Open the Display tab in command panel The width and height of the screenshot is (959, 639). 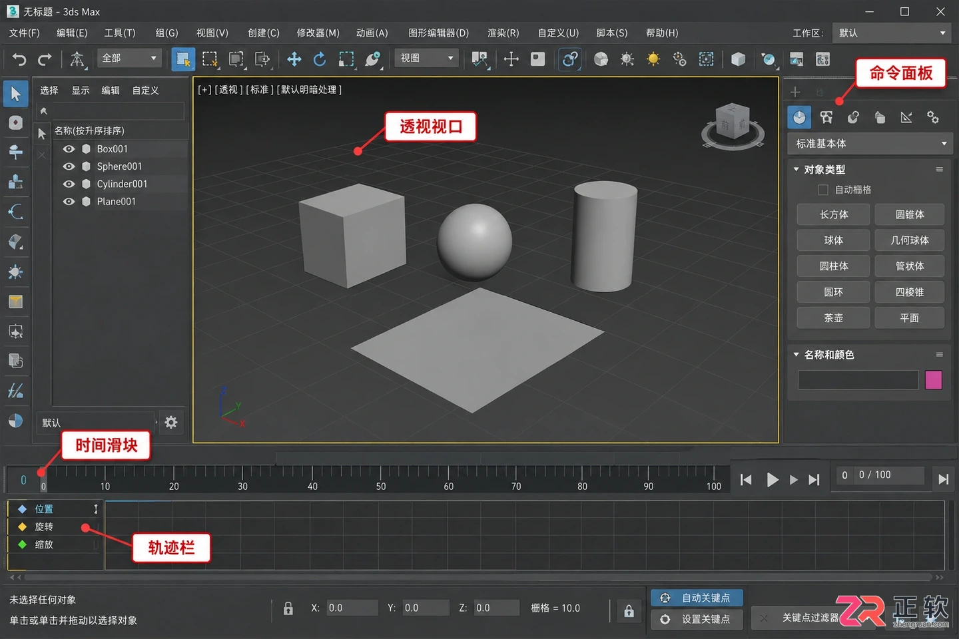tap(906, 117)
